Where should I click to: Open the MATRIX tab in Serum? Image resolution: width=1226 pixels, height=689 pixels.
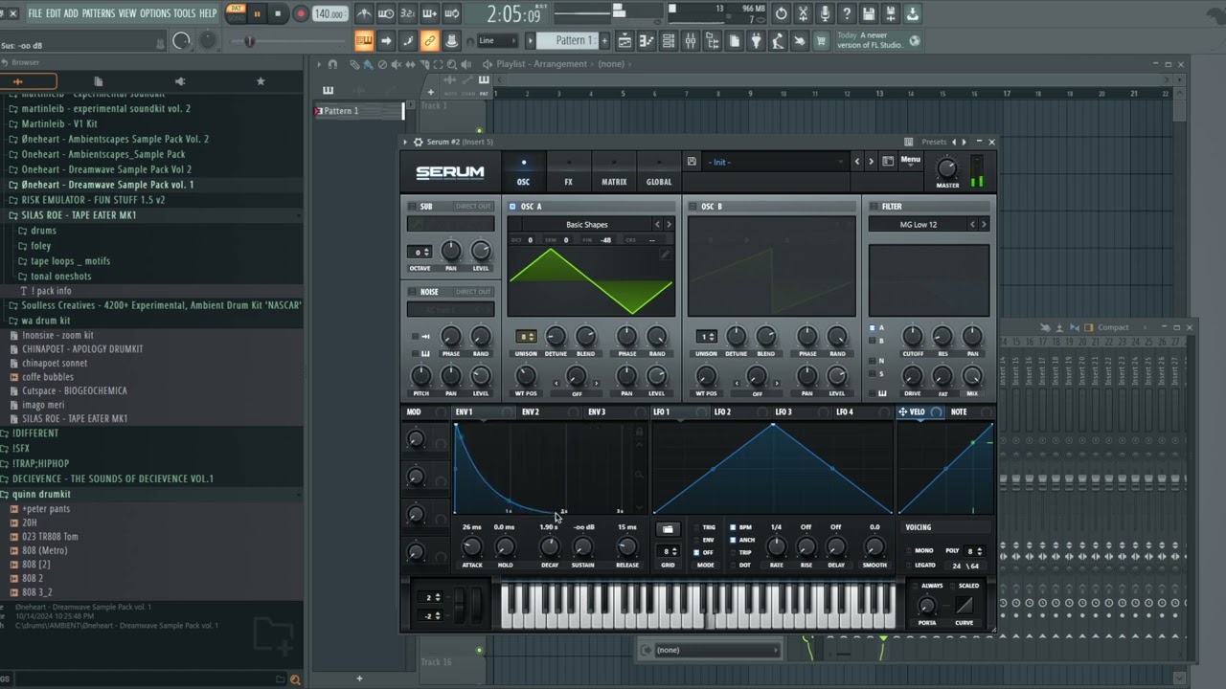pyautogui.click(x=614, y=172)
